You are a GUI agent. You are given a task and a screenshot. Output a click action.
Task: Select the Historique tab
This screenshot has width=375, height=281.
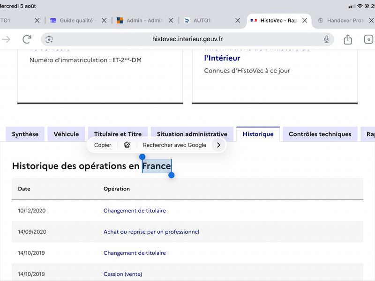[258, 134]
